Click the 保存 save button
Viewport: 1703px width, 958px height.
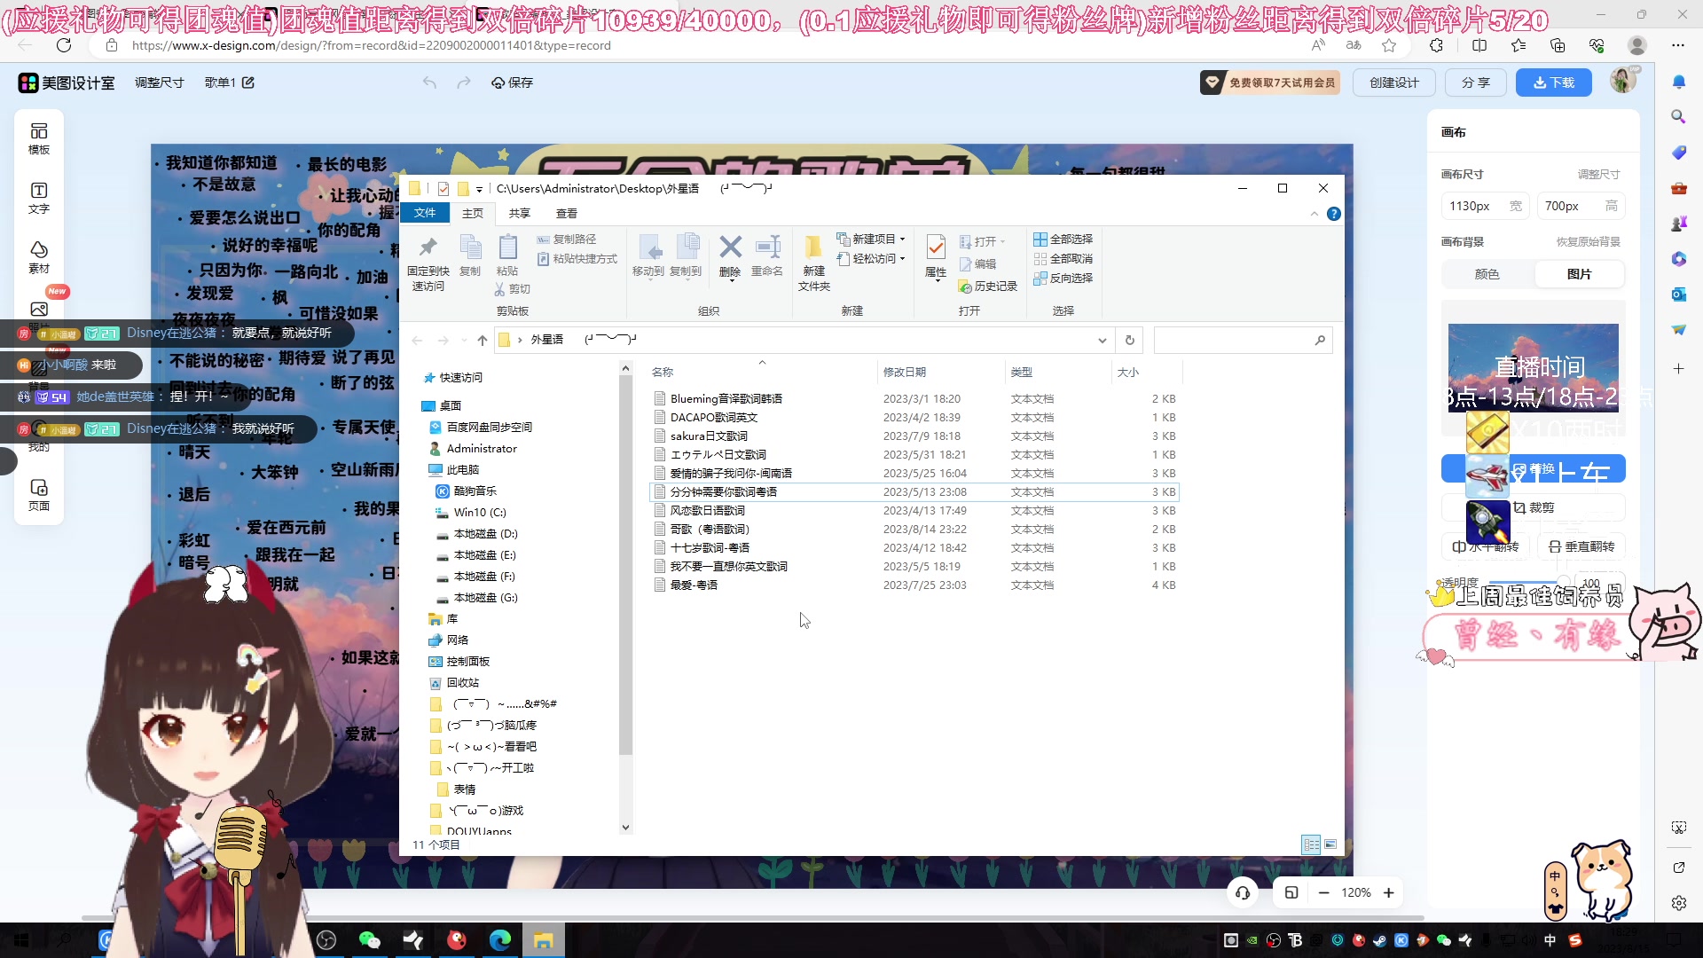click(x=513, y=82)
